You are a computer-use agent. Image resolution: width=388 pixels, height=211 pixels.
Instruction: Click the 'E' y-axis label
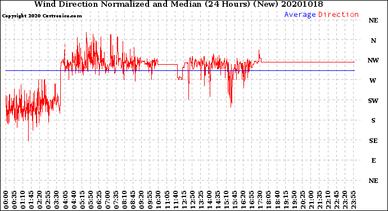pos(373,160)
